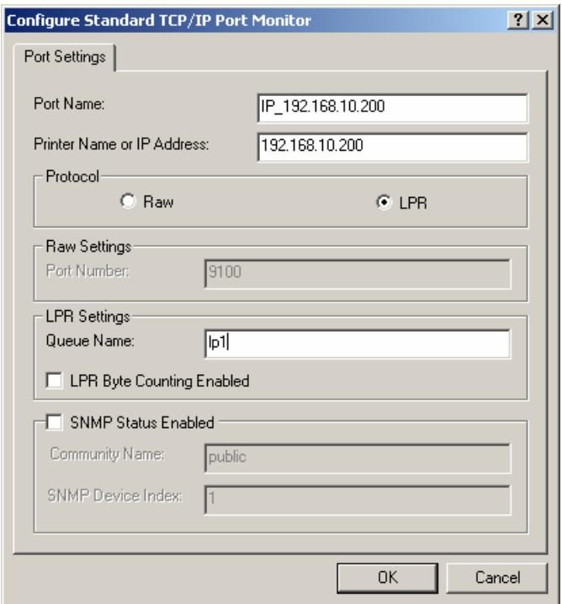
Task: Click the 'Raw Settings' group label
Action: coord(88,247)
